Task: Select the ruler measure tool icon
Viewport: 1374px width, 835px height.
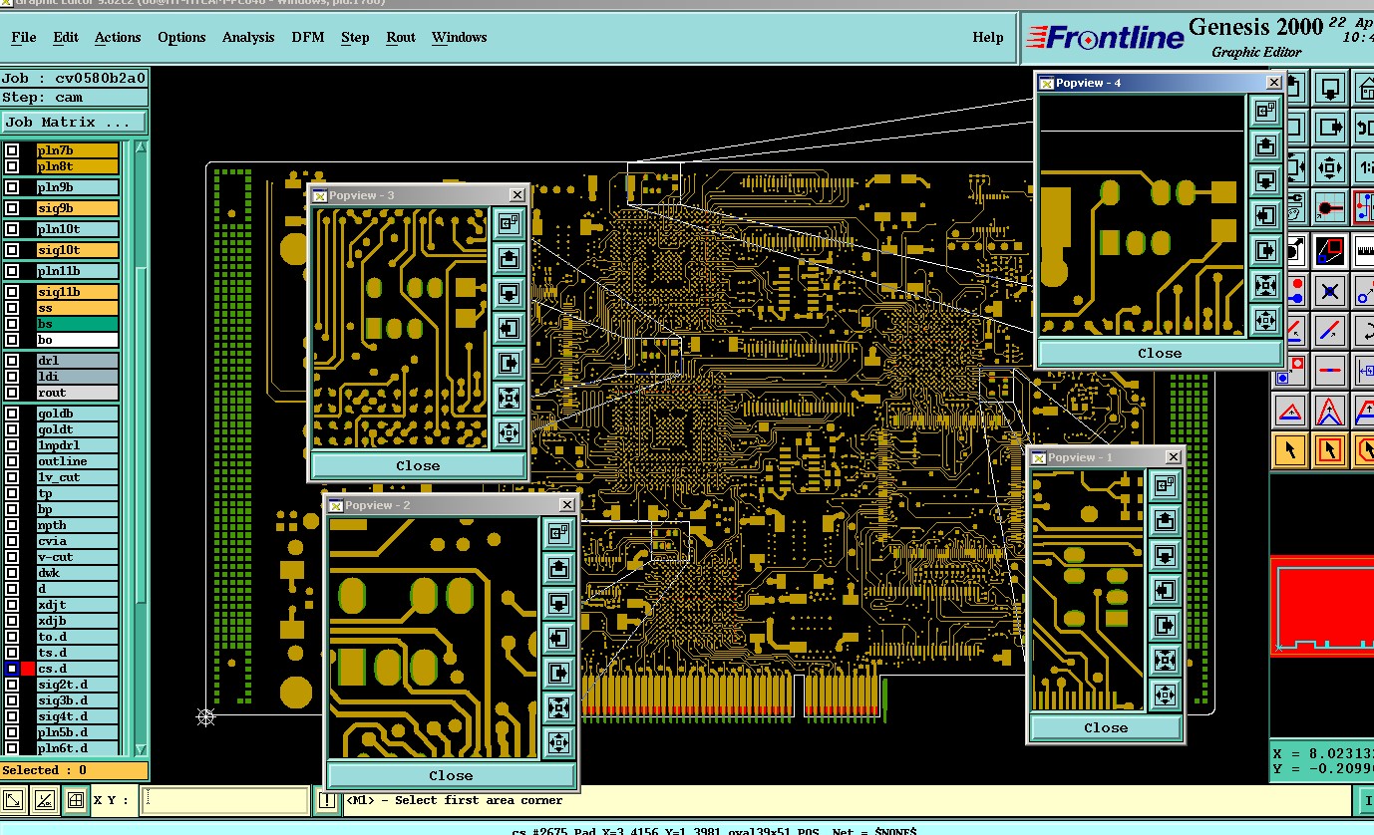Action: [1363, 249]
